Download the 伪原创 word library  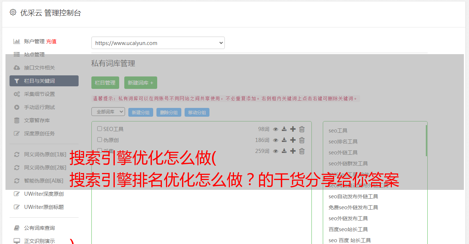point(284,140)
